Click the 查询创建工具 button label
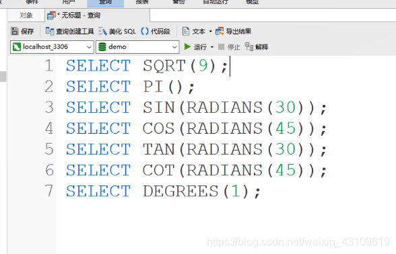Image resolution: width=396 pixels, height=254 pixels. [75, 32]
